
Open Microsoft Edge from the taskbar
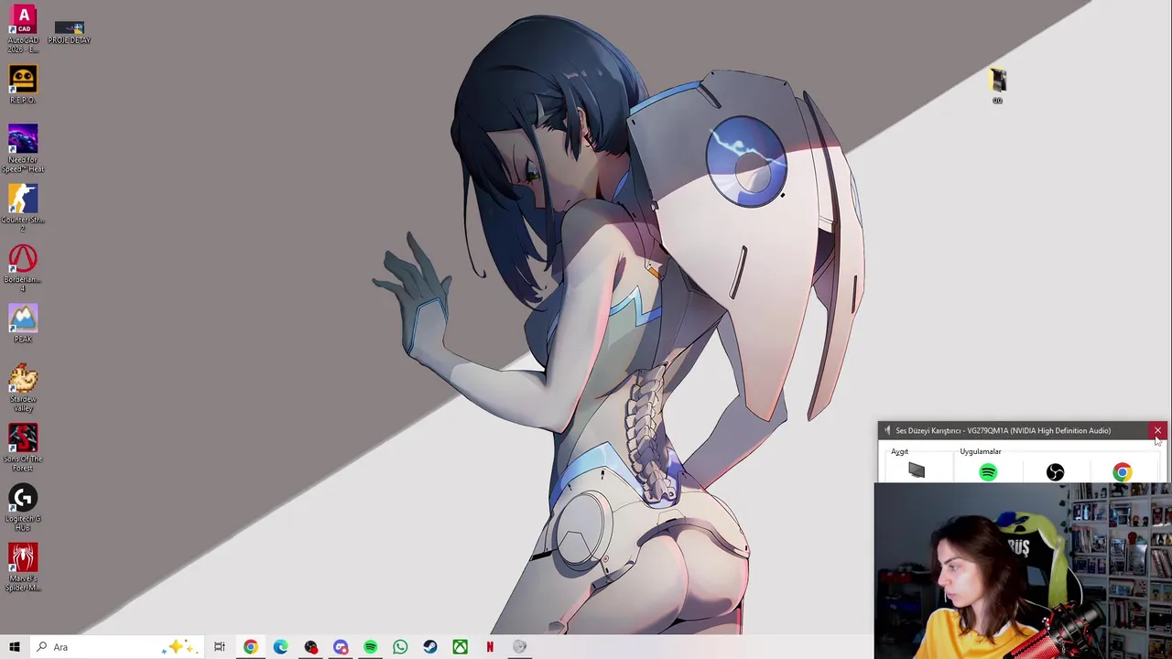(280, 647)
